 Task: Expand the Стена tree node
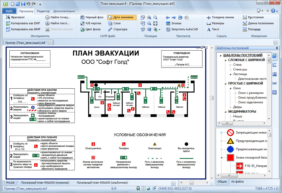coord(230,65)
